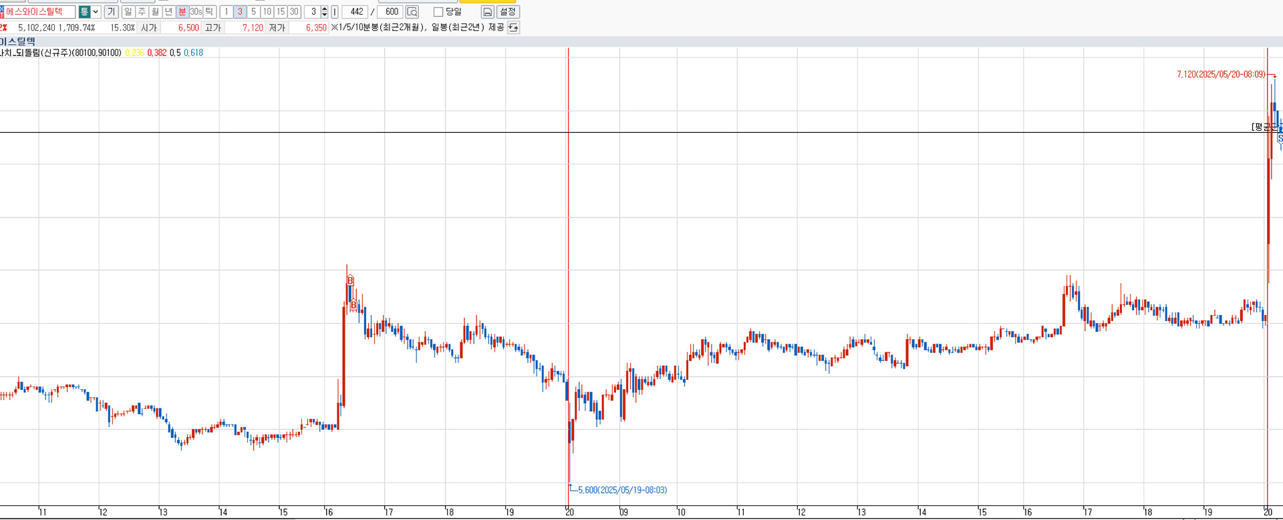Image resolution: width=1283 pixels, height=520 pixels.
Task: Click the save chart disk icon
Action: click(x=488, y=12)
